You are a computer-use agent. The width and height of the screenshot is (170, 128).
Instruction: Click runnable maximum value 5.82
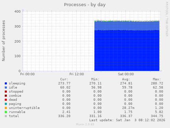[159, 112]
